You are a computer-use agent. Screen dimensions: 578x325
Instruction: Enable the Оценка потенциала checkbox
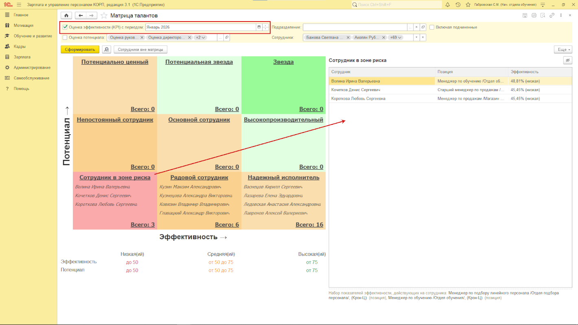coord(65,37)
